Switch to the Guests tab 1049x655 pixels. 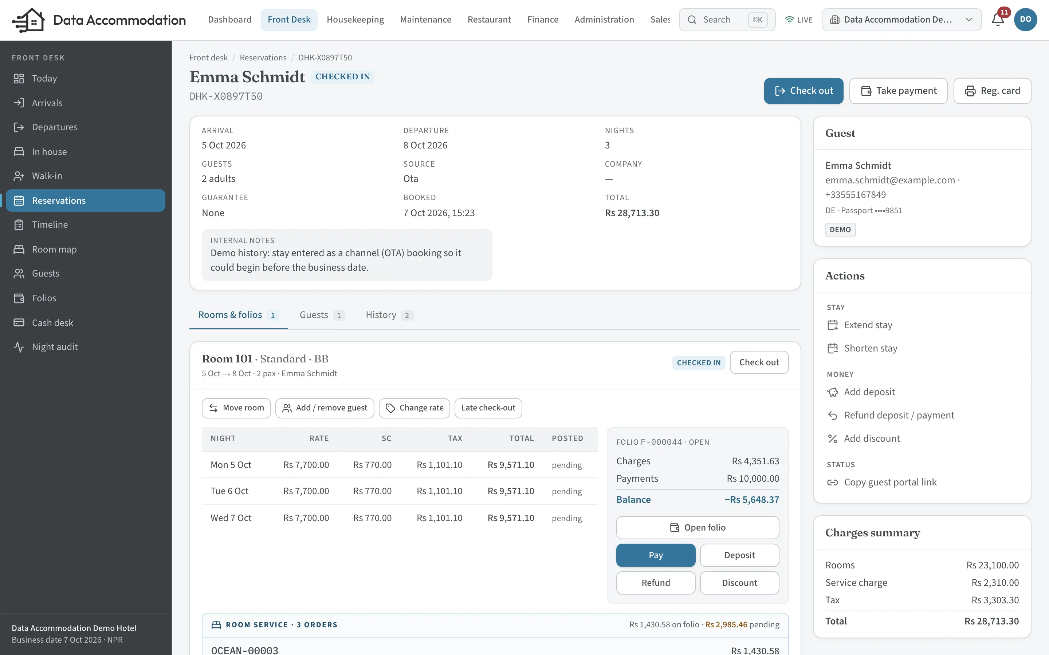tap(322, 315)
